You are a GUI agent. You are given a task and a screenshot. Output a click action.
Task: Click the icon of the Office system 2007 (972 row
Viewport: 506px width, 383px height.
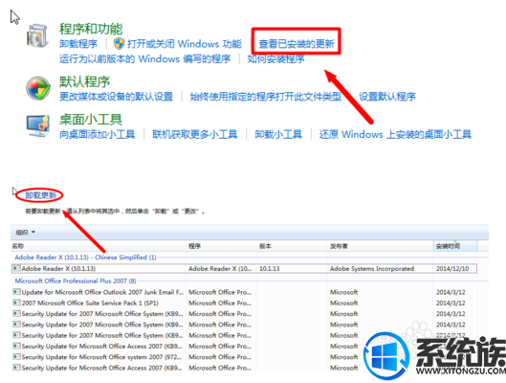pos(16,357)
